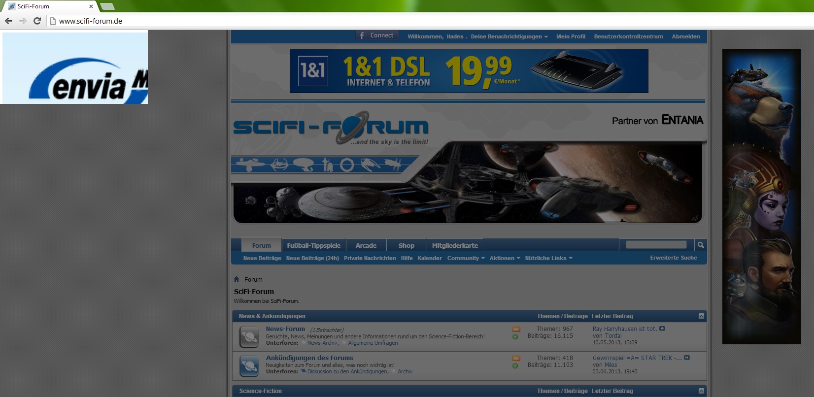The height and width of the screenshot is (397, 814).
Task: Collapse the News & Ankündigungen category
Action: (701, 316)
